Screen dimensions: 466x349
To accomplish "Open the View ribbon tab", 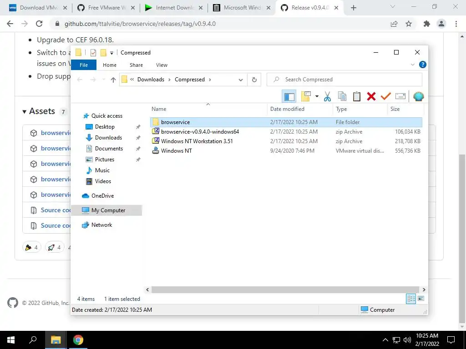I will [x=162, y=65].
